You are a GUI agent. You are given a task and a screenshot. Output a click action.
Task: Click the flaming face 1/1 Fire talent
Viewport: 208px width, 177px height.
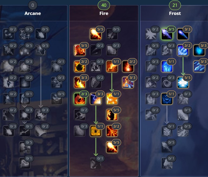tap(112, 99)
